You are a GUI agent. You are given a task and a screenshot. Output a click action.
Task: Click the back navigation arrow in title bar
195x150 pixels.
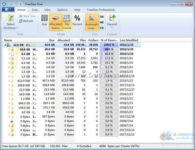(x=12, y=4)
